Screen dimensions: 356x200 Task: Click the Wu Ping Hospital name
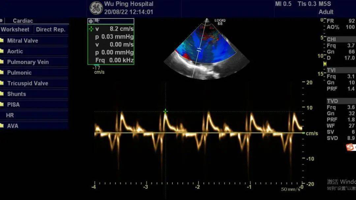tap(129, 4)
